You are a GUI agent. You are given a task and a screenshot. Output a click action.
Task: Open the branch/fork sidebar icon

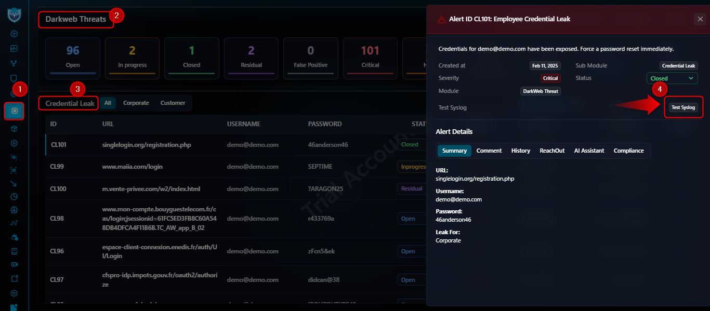click(x=14, y=63)
